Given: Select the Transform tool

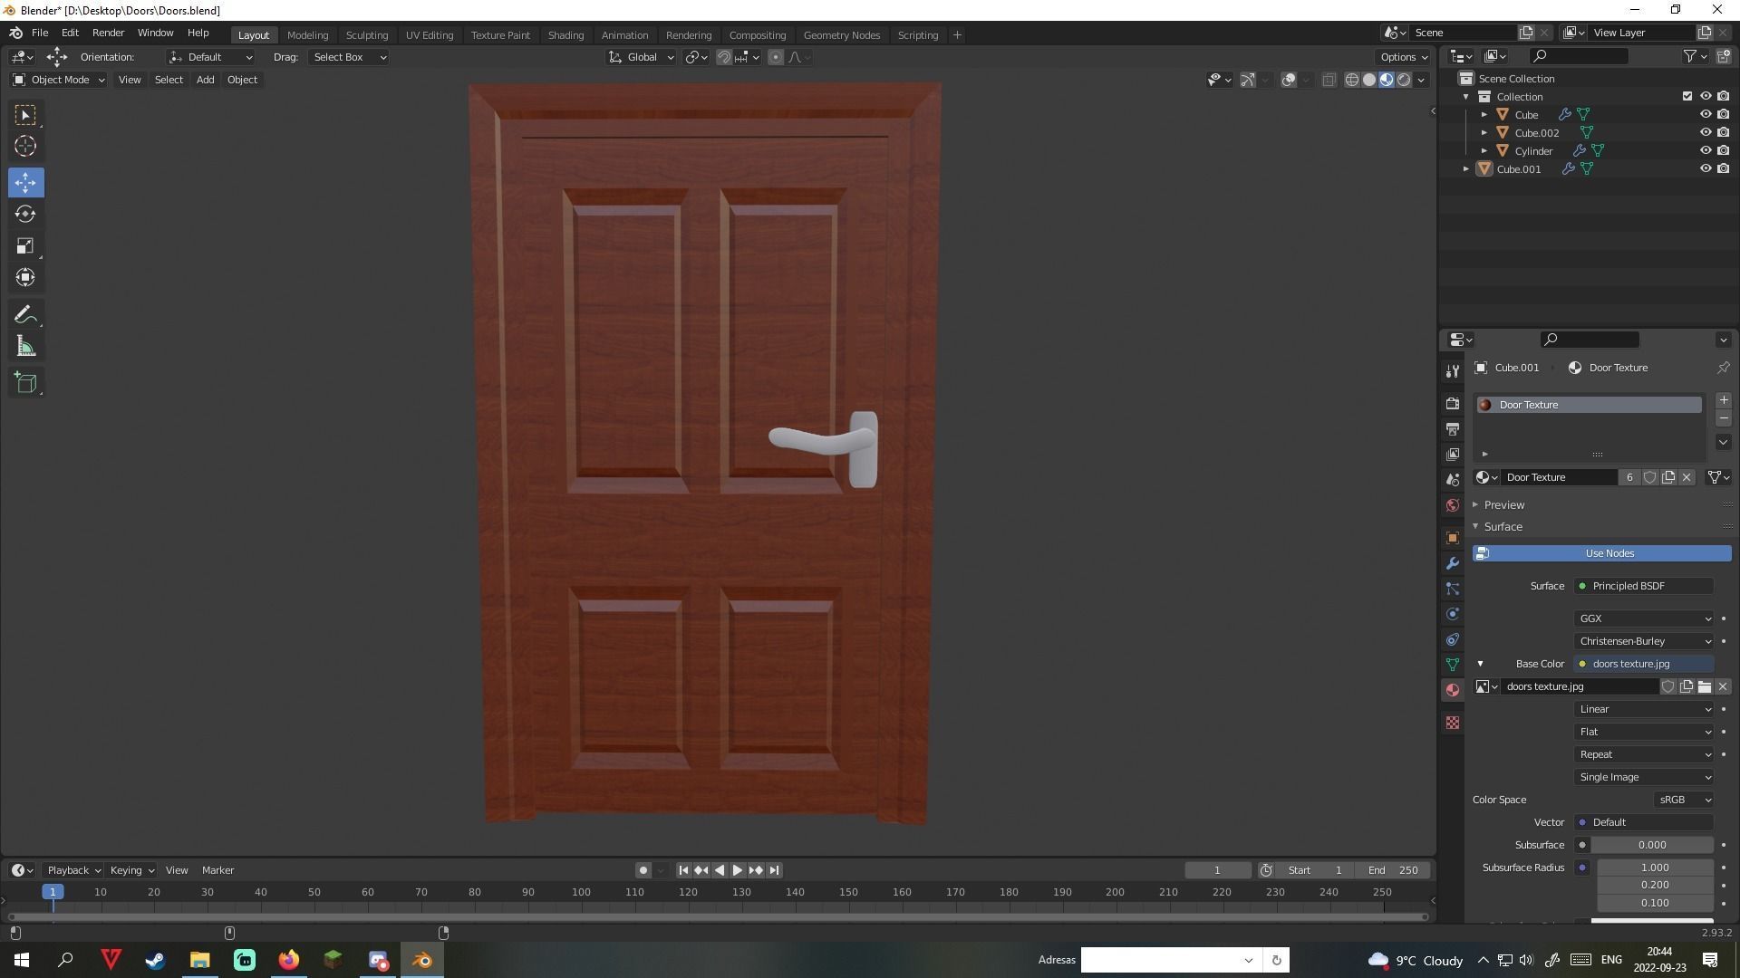Looking at the screenshot, I should click(x=25, y=277).
